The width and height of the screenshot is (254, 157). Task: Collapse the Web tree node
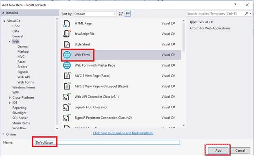pos(9,41)
